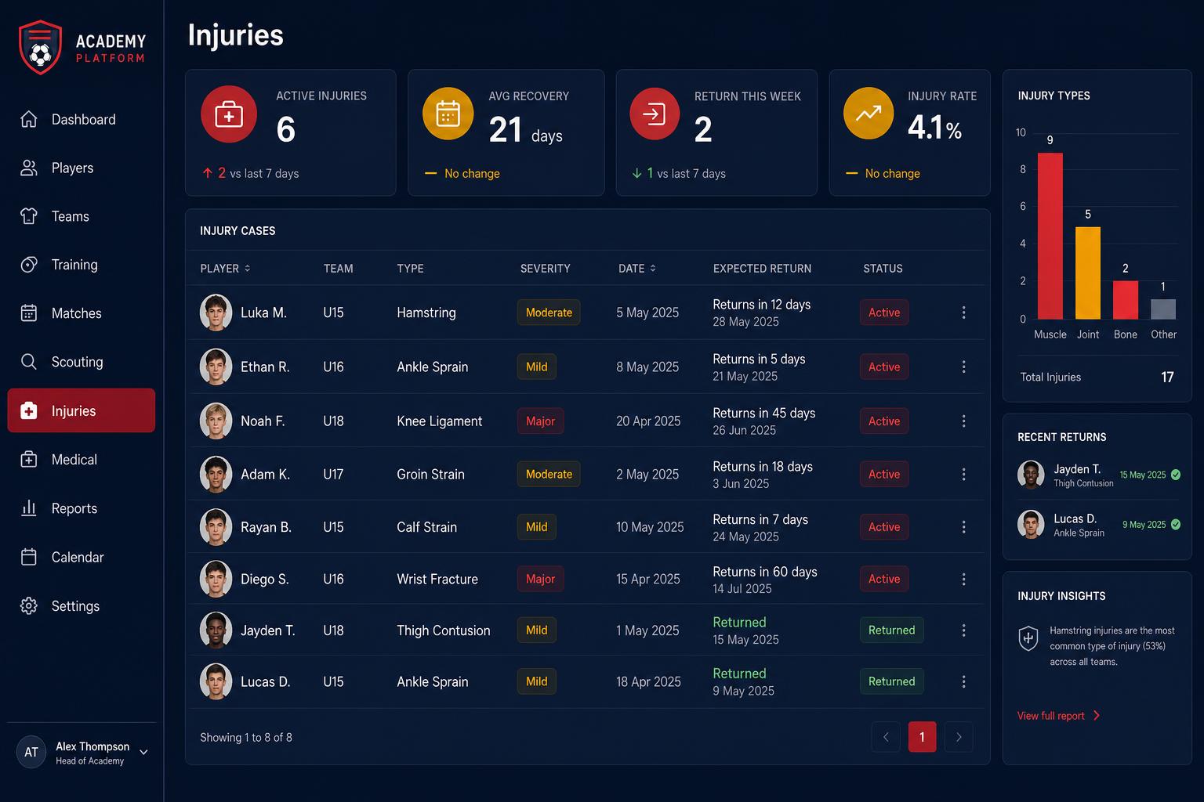
Task: Click '10 May 2025' date cell
Action: [650, 527]
